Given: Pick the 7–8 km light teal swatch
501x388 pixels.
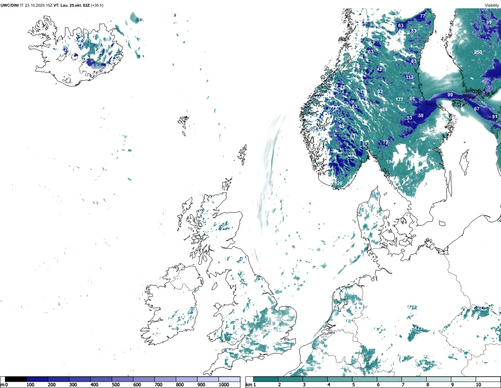Looking at the screenshot, I should point(414,379).
